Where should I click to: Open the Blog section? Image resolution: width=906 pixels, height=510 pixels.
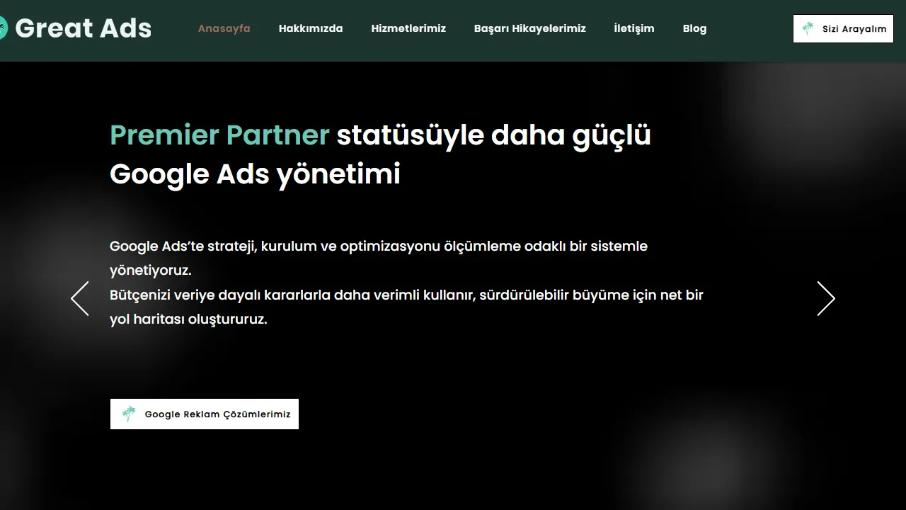pos(694,28)
